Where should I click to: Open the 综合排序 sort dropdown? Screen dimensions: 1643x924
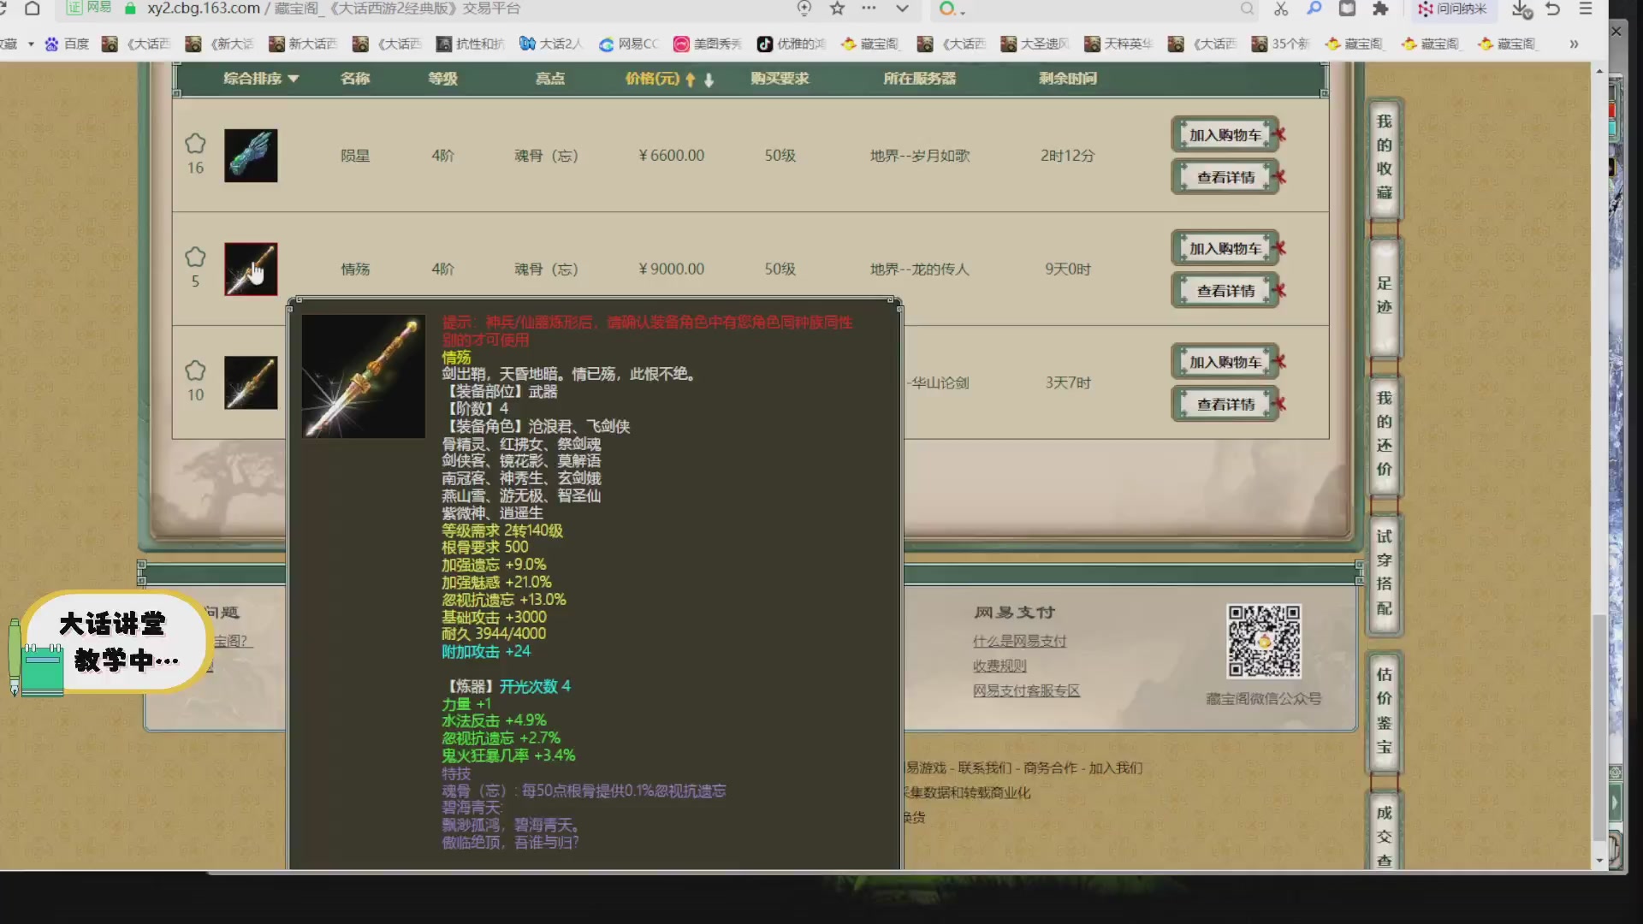pyautogui.click(x=261, y=79)
